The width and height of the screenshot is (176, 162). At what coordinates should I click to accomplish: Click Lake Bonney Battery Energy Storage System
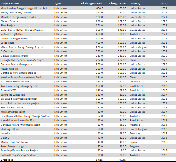(x=25, y=116)
